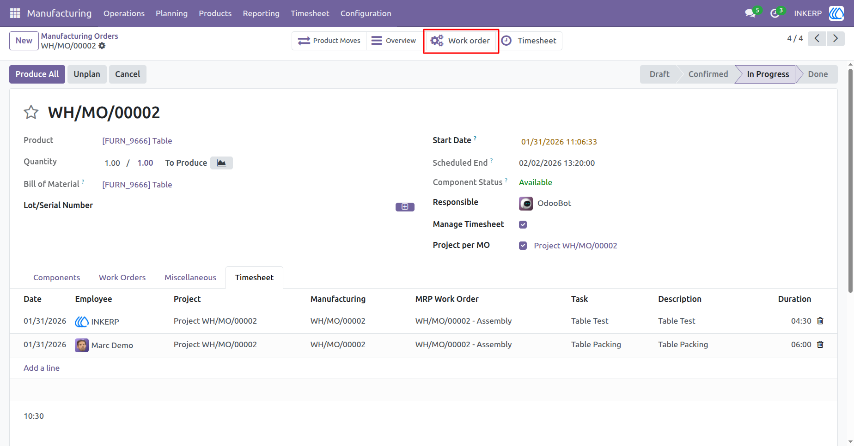Go to the next record arrow
The height and width of the screenshot is (446, 854).
click(x=836, y=39)
